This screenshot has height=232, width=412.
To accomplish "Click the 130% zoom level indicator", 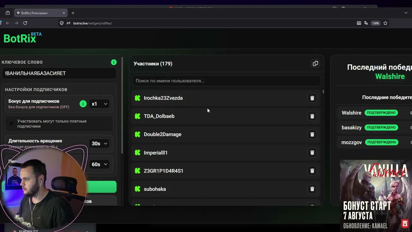I will (x=375, y=23).
